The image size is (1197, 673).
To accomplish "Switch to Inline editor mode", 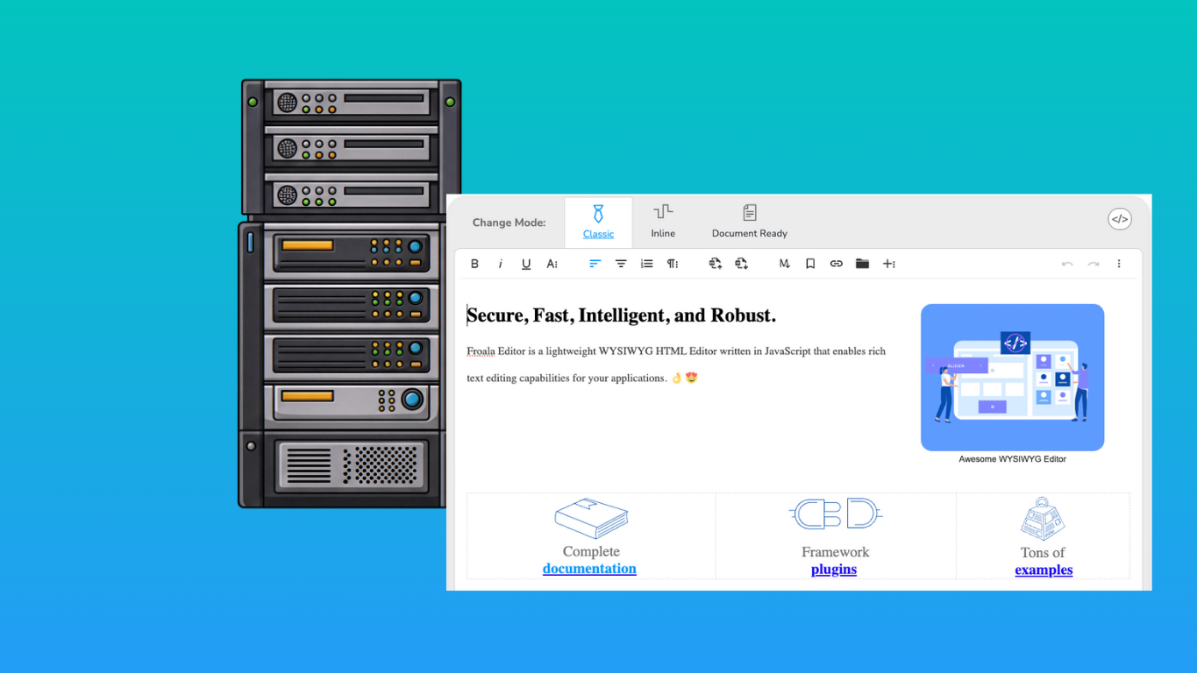I will [663, 223].
